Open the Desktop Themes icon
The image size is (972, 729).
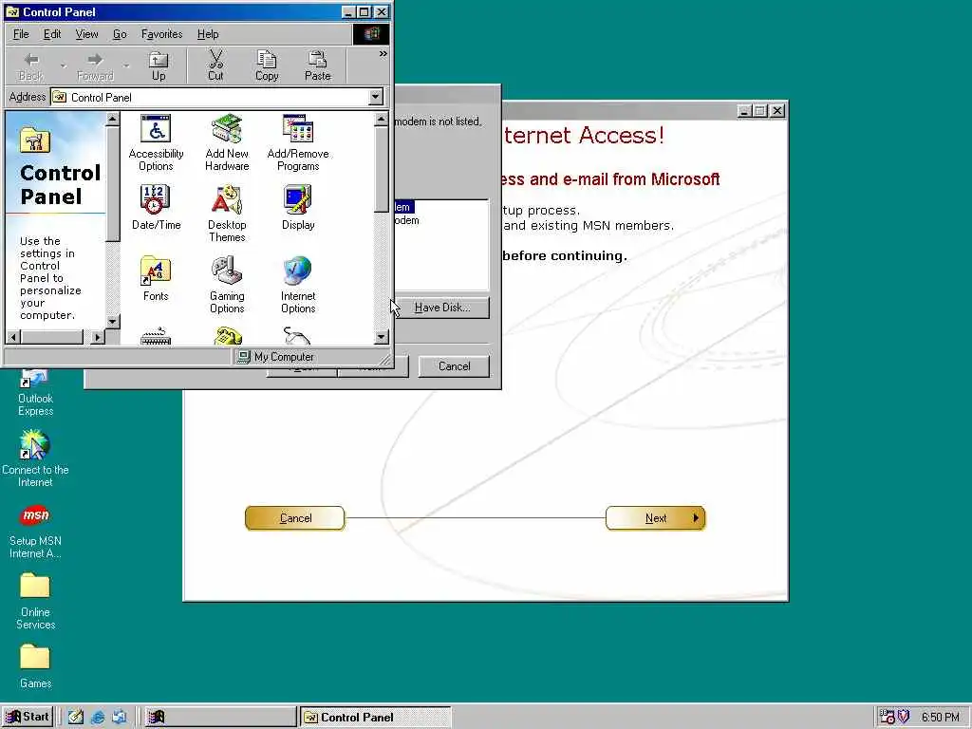pyautogui.click(x=227, y=214)
